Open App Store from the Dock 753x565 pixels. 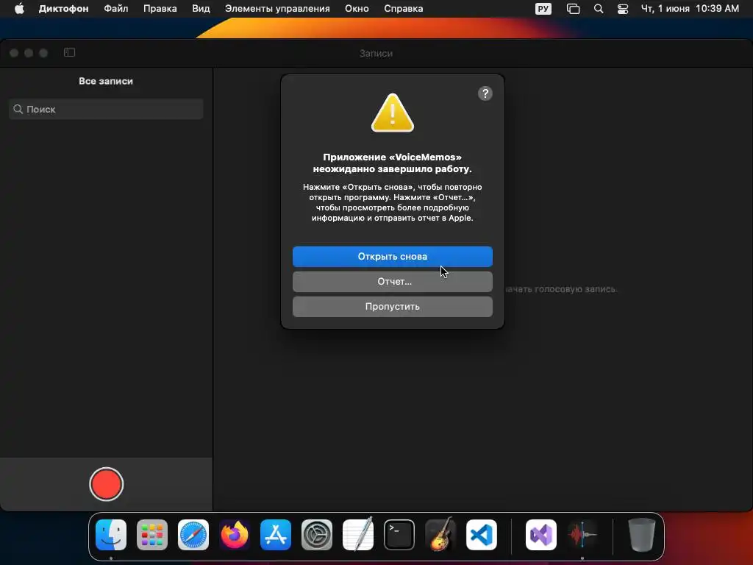coord(276,534)
